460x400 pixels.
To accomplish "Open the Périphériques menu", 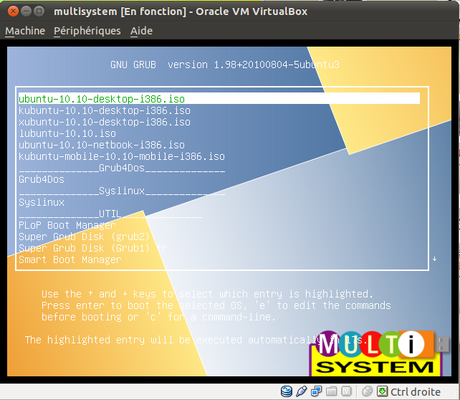I will (x=87, y=31).
